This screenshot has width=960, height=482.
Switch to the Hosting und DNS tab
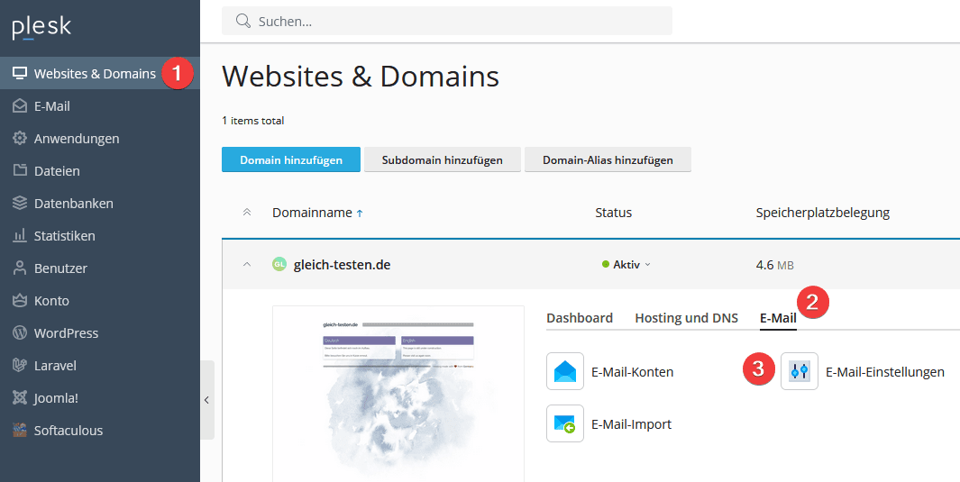686,318
